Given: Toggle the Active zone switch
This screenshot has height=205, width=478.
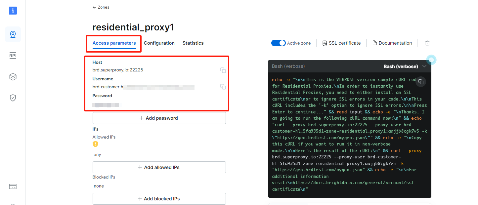Looking at the screenshot, I should click(x=278, y=43).
